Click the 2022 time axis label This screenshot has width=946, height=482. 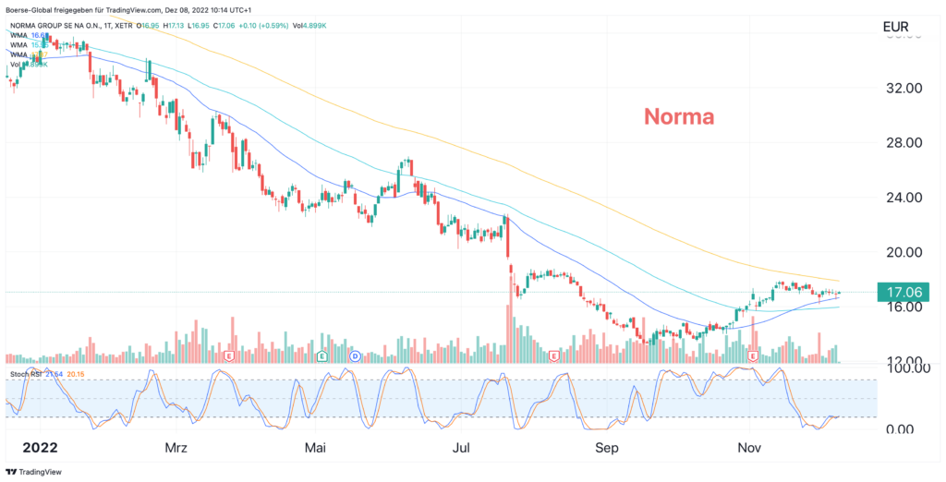[x=40, y=448]
